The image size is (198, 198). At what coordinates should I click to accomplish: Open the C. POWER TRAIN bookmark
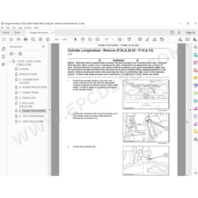click(x=29, y=92)
